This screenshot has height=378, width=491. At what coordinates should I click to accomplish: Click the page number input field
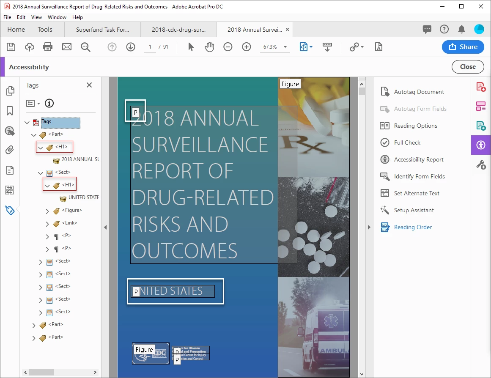pos(150,47)
